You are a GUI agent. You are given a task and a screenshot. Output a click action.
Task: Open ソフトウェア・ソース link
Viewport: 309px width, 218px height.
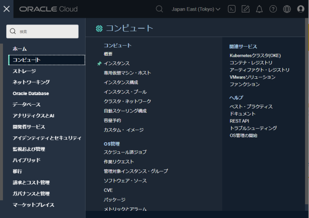(x=125, y=181)
